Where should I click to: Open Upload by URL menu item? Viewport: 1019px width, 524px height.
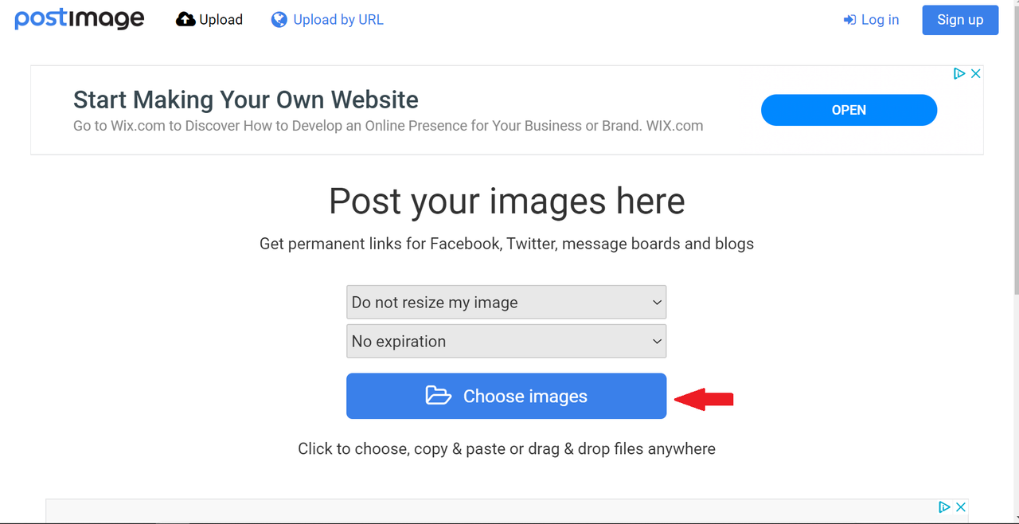coord(327,20)
